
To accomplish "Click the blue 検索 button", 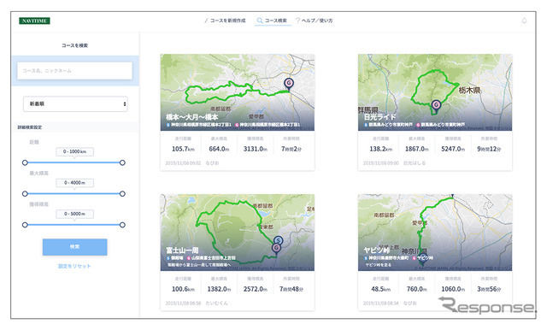I will pos(74,247).
